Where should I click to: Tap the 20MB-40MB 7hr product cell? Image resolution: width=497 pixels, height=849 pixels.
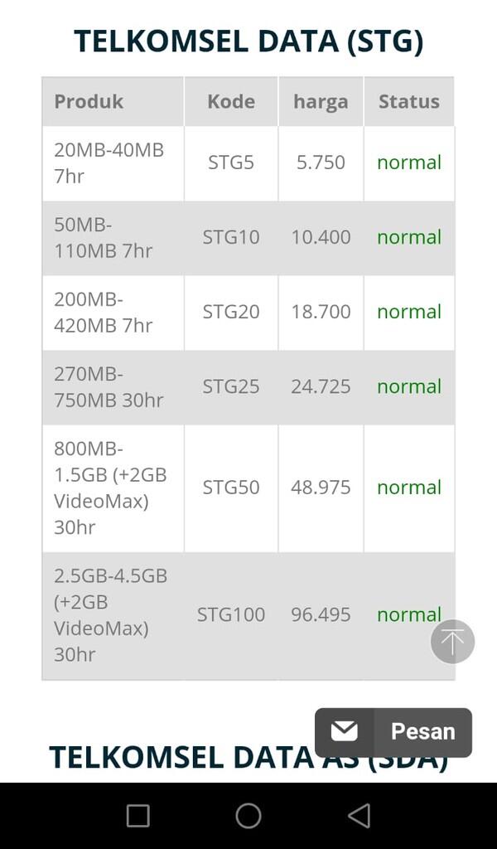(x=113, y=163)
